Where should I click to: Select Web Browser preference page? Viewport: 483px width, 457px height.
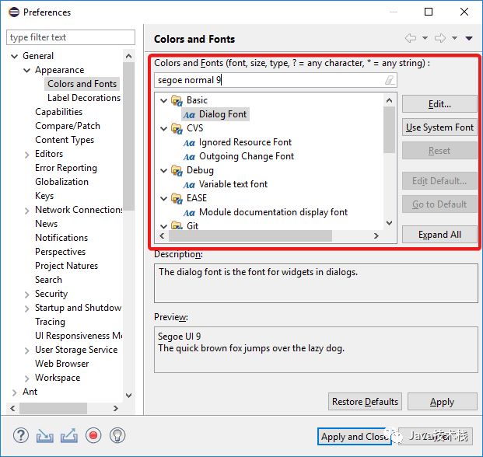click(62, 364)
